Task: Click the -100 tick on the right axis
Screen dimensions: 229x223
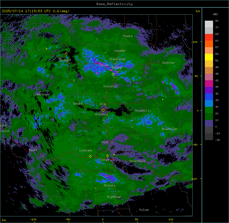Action: click(194, 179)
